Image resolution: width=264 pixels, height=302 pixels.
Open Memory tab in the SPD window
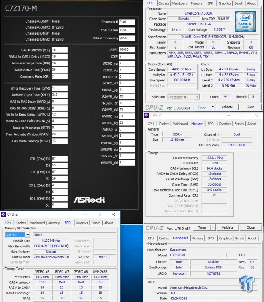click(54, 223)
